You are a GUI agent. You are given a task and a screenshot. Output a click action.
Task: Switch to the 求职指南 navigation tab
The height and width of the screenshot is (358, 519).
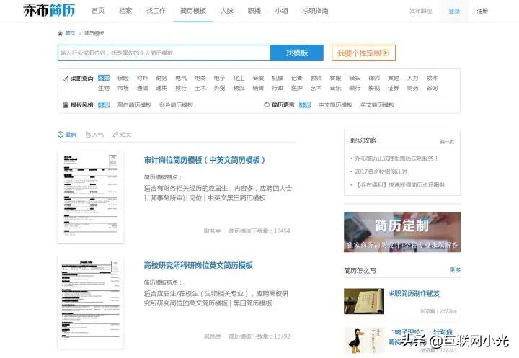[x=316, y=11]
